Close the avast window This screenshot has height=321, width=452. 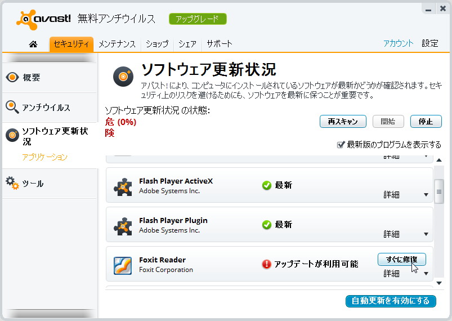(x=443, y=9)
